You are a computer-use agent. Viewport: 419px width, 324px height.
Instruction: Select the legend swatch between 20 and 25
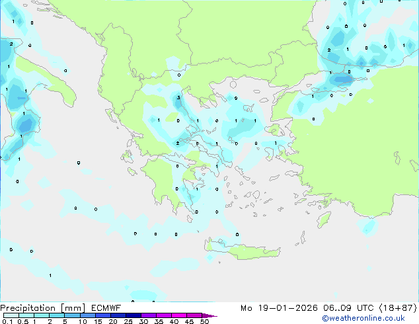[x=118, y=315]
